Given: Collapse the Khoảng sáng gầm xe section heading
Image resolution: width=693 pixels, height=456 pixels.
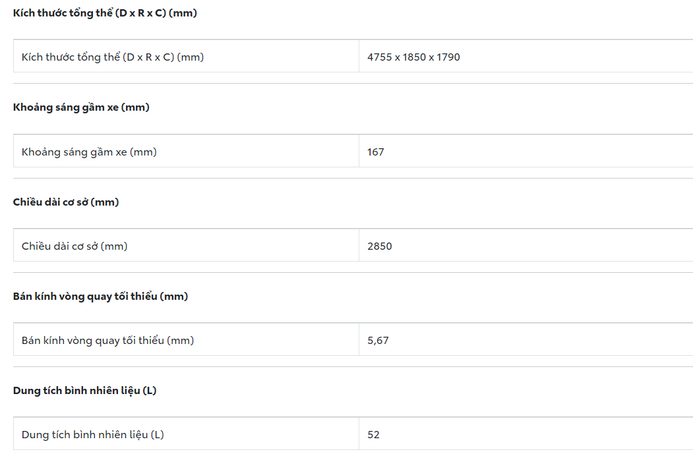Looking at the screenshot, I should tap(81, 107).
